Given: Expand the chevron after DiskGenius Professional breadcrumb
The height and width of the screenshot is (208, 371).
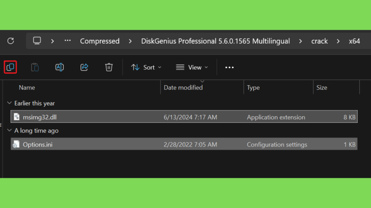Looking at the screenshot, I should pos(300,41).
